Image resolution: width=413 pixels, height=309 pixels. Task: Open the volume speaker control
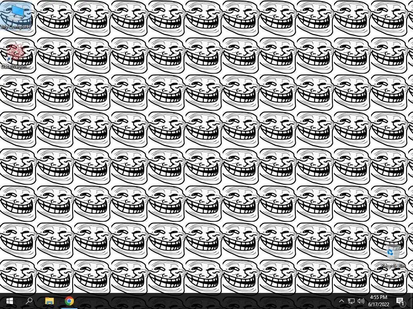(x=361, y=301)
